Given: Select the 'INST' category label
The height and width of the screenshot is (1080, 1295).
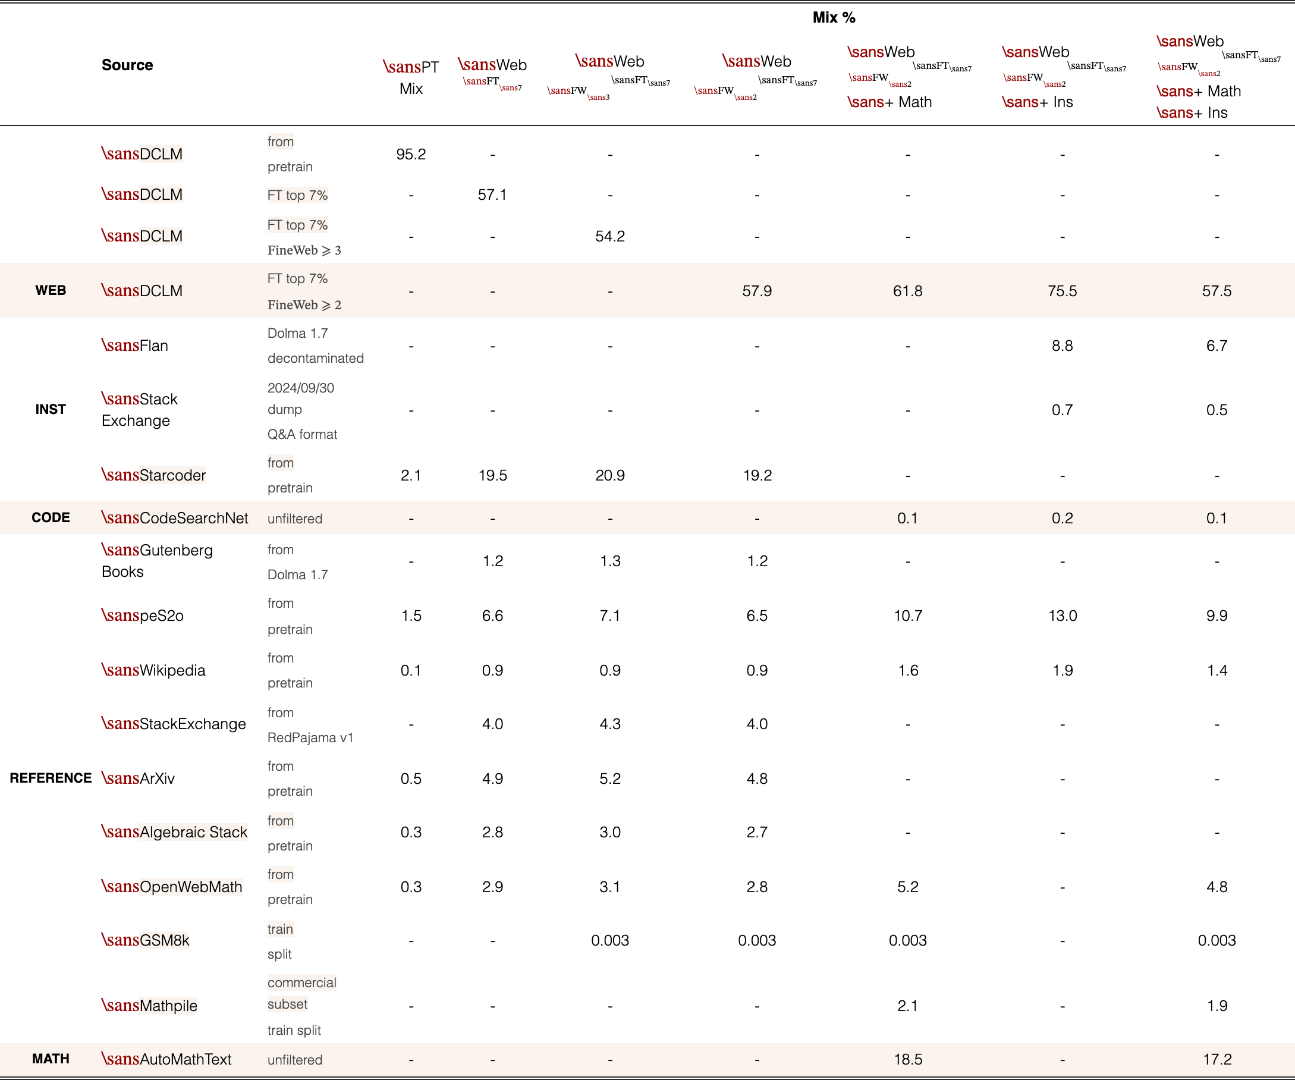Looking at the screenshot, I should 51,410.
